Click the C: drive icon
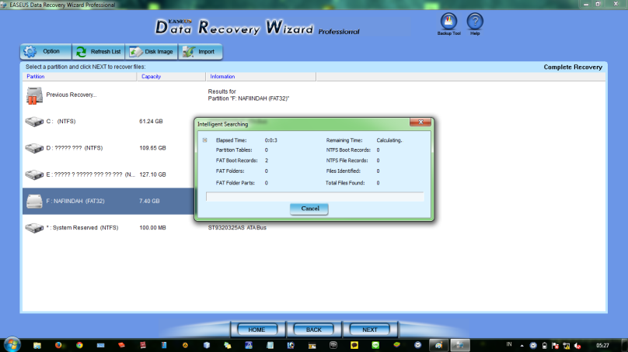This screenshot has width=628, height=352. (34, 122)
